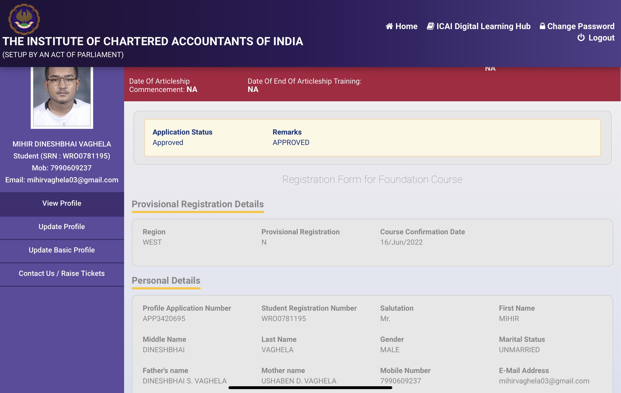Open Change Password link

[581, 26]
